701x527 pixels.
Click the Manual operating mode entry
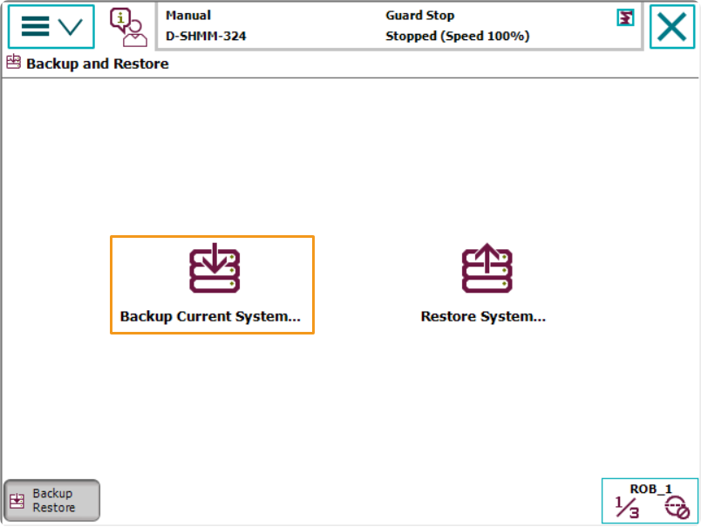[x=187, y=15]
